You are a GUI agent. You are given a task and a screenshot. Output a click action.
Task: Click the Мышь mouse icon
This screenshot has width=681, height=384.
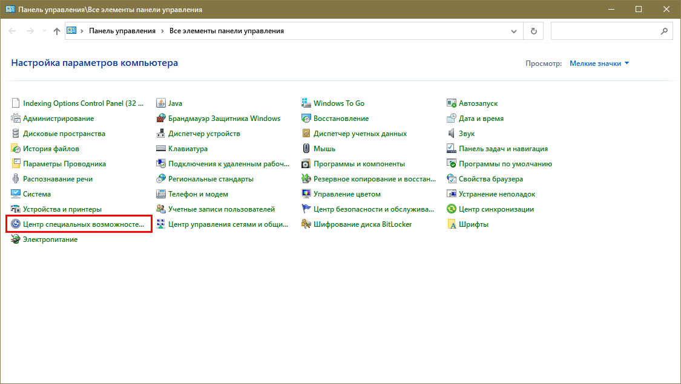click(306, 149)
